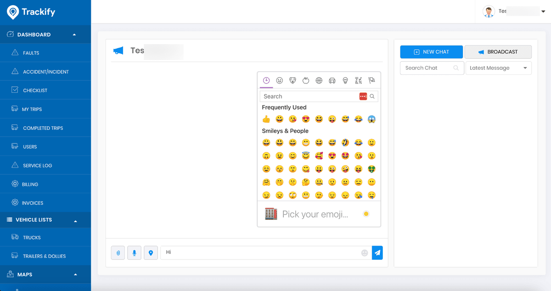Click the Broadcast button
The width and height of the screenshot is (551, 291).
pyautogui.click(x=498, y=52)
